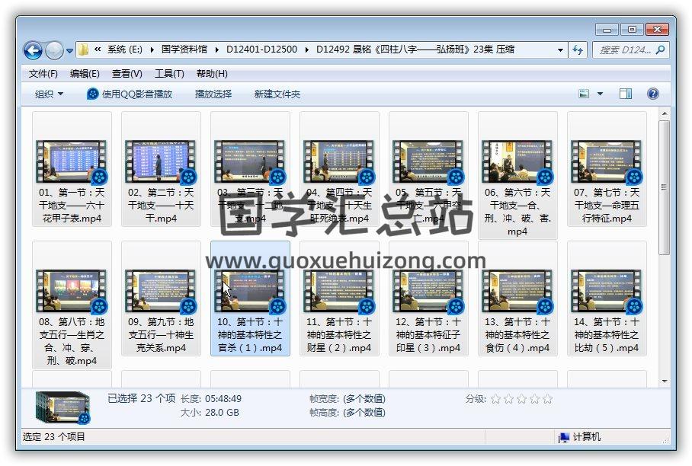Expand the 组织 dropdown
Viewport: 692px width, 466px height.
pos(49,94)
